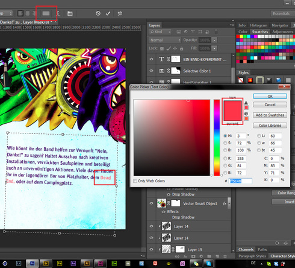This screenshot has width=295, height=268.
Task: Lock transparent pixels icon
Action: coord(162,48)
